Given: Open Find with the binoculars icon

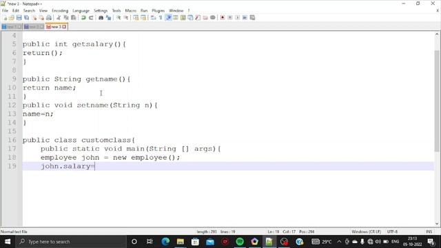Looking at the screenshot, I should (101, 18).
